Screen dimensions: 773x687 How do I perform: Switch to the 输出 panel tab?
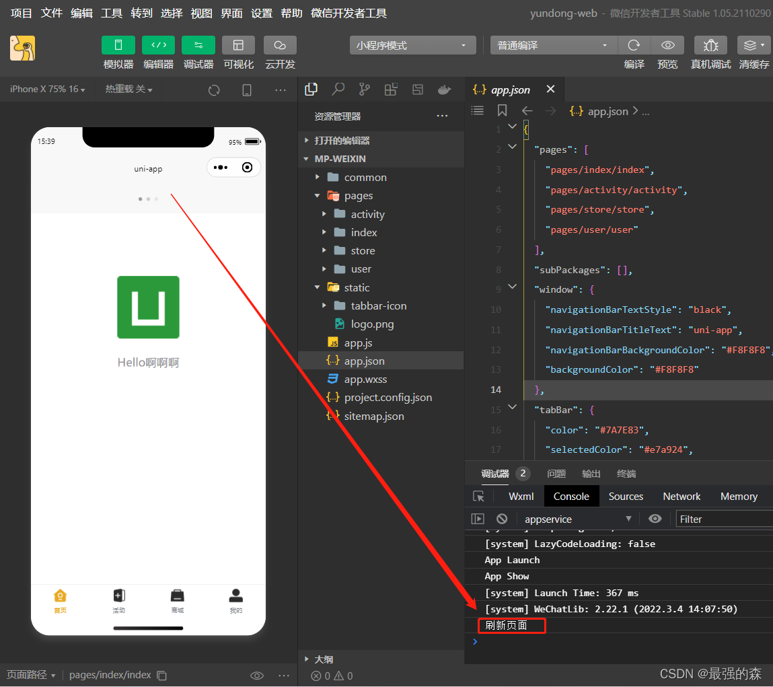pos(591,474)
